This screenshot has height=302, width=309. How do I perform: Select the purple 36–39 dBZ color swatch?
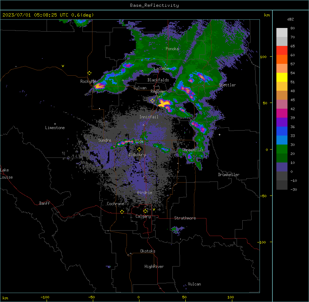282,122
